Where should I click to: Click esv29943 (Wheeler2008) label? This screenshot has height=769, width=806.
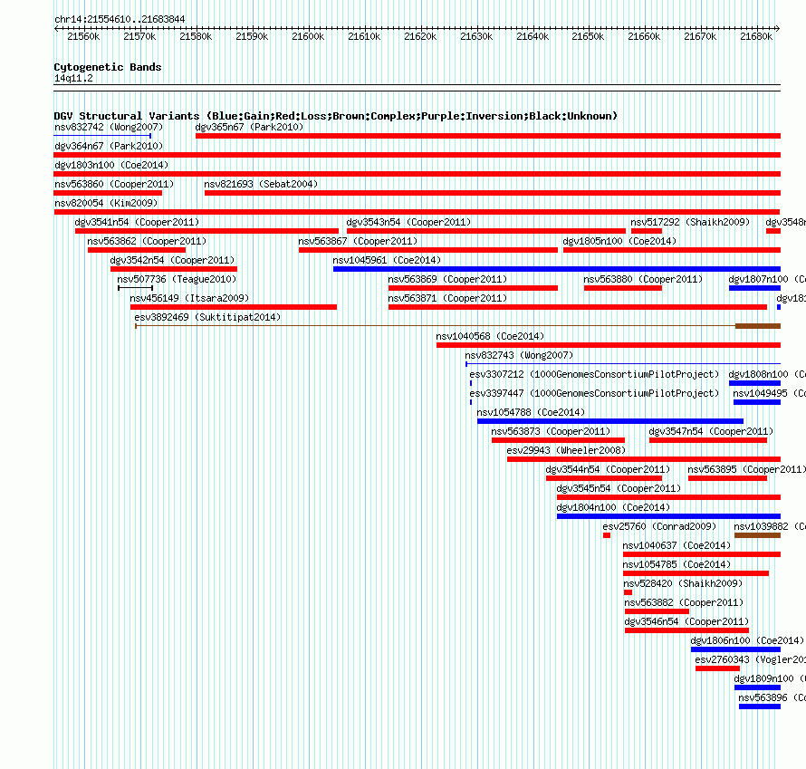(566, 450)
